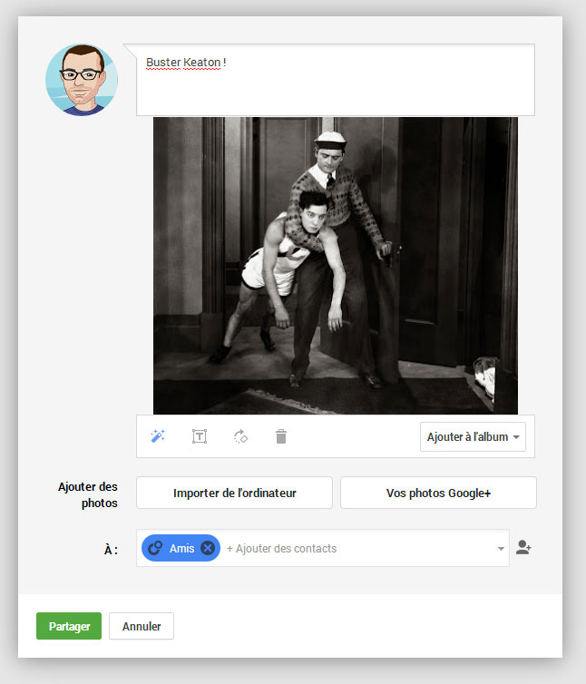Image resolution: width=586 pixels, height=684 pixels.
Task: Click the cartoon profile avatar
Action: tap(82, 80)
